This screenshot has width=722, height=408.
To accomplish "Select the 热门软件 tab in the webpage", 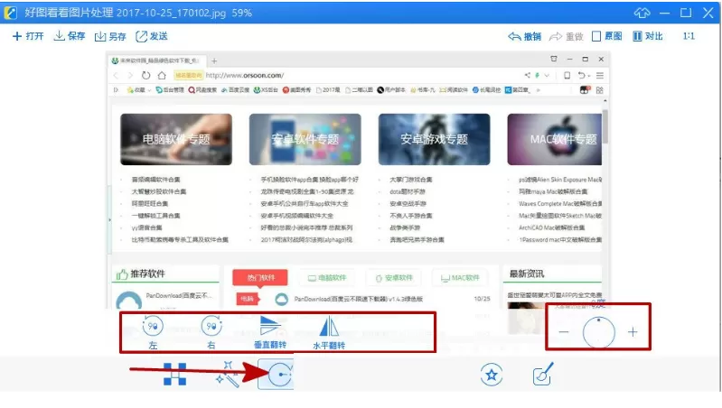I will (260, 277).
